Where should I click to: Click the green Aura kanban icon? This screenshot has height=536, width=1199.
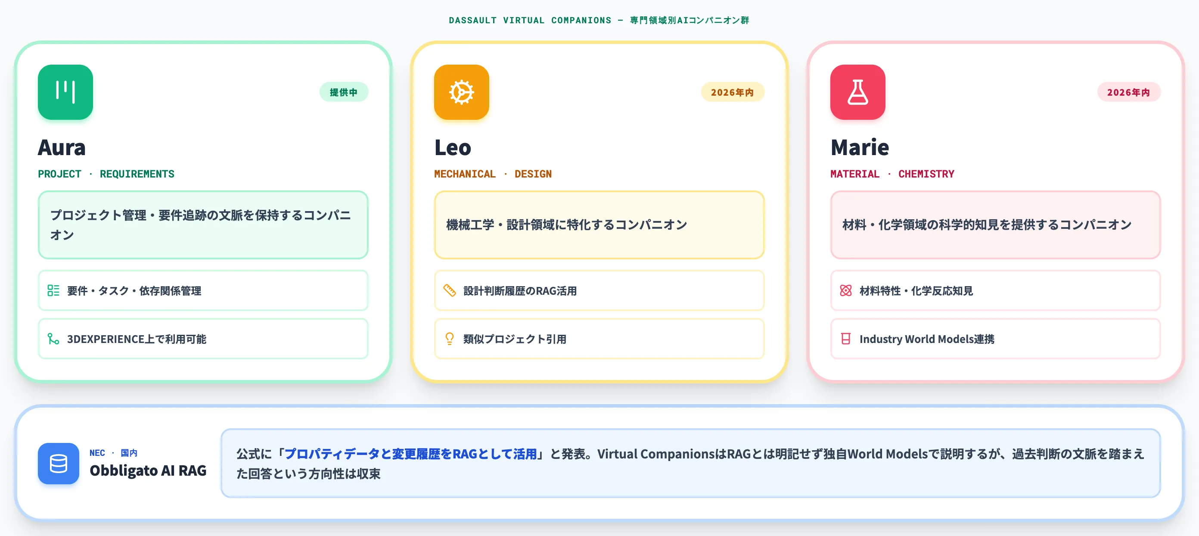(x=65, y=92)
